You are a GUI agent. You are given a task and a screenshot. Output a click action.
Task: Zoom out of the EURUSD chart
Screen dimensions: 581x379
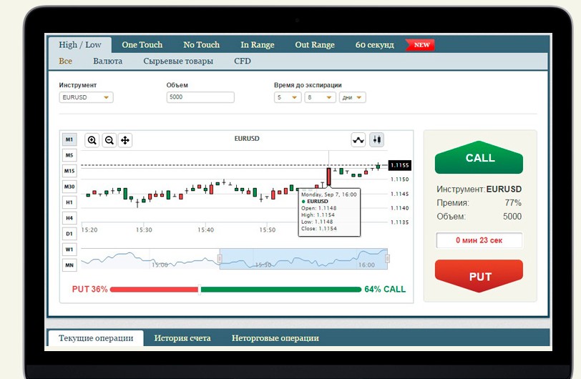click(x=109, y=140)
